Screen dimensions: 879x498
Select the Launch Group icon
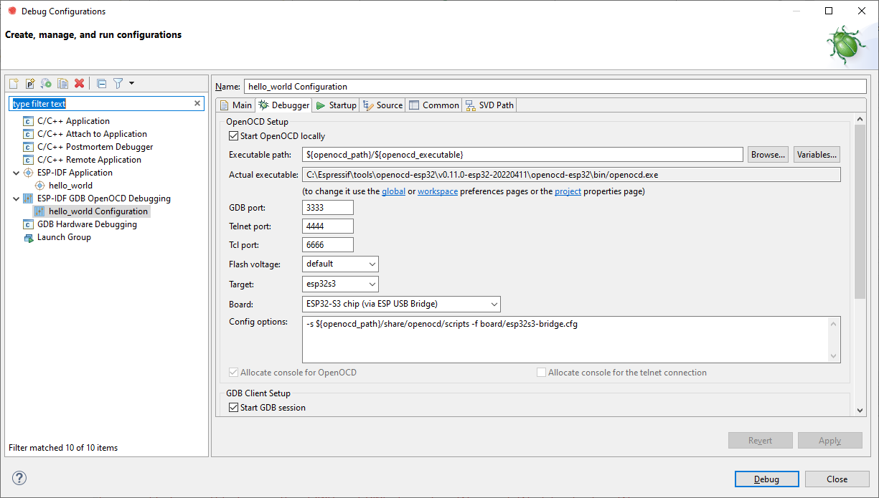point(29,237)
